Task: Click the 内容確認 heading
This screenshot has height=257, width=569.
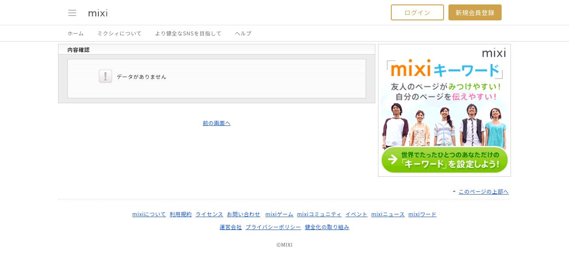Action: click(x=78, y=50)
